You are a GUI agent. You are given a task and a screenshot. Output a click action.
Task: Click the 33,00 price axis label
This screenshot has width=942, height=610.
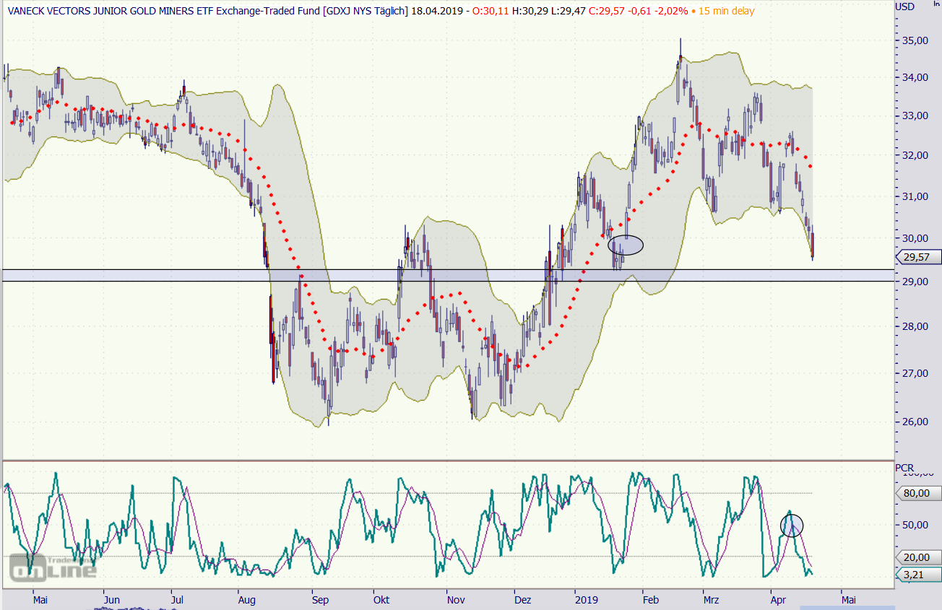pos(914,116)
